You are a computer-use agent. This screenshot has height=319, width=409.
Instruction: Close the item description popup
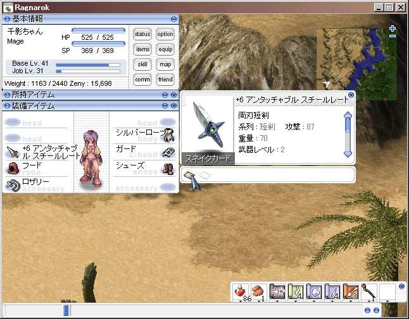click(351, 95)
